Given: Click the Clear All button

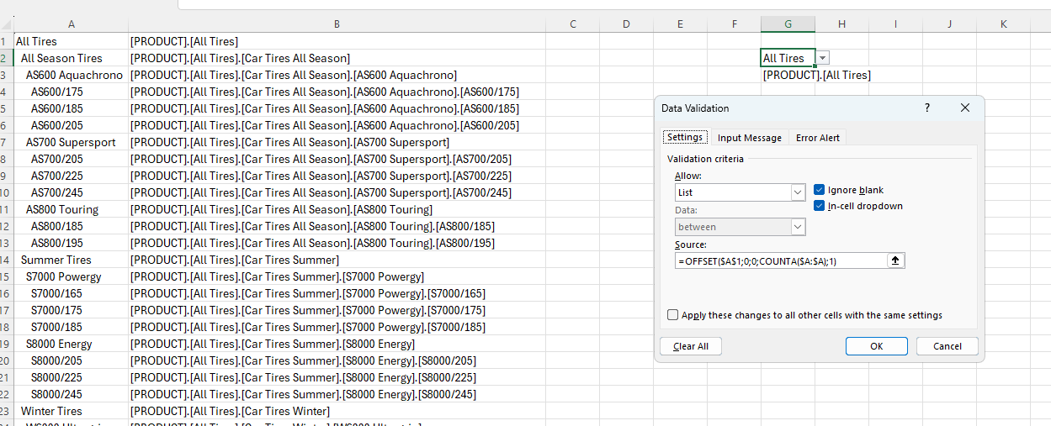Looking at the screenshot, I should pyautogui.click(x=691, y=346).
